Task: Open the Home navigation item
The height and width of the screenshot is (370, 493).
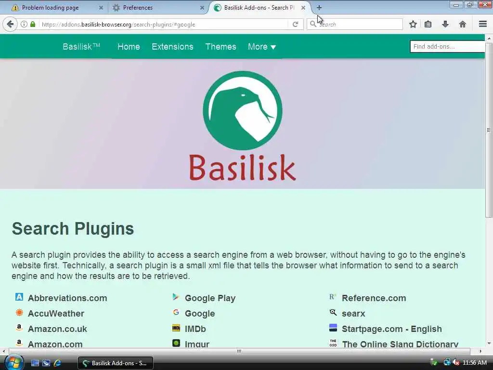Action: pyautogui.click(x=129, y=47)
